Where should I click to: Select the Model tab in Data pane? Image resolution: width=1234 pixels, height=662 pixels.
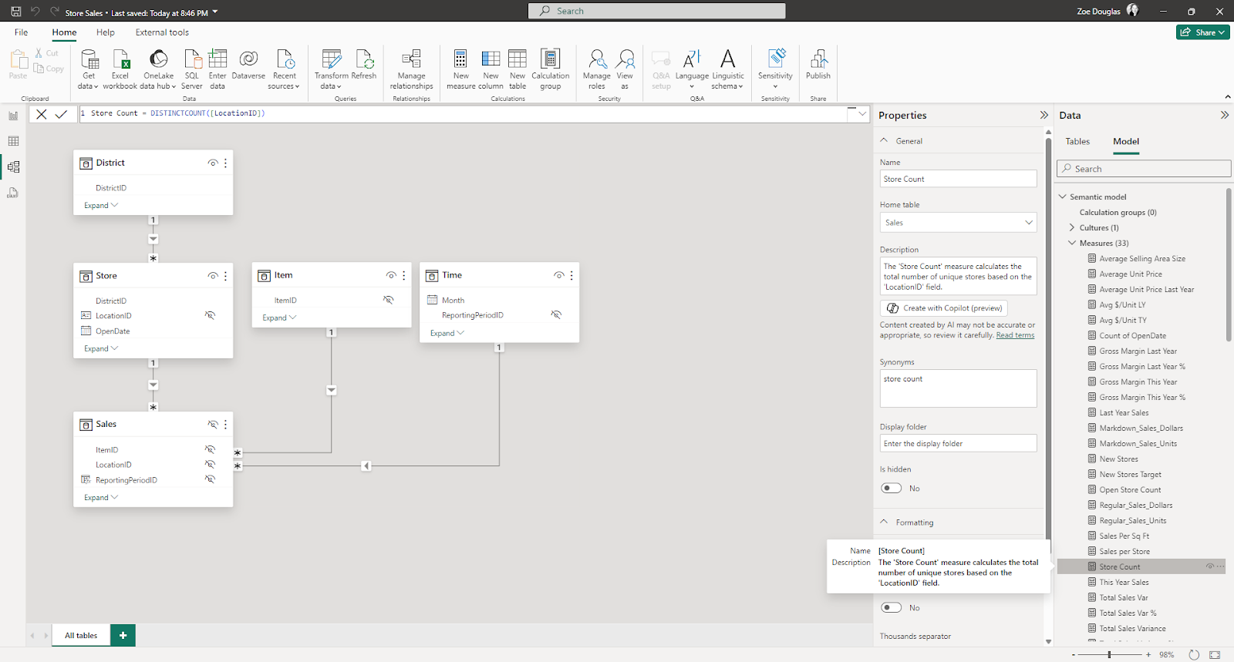(x=1126, y=141)
